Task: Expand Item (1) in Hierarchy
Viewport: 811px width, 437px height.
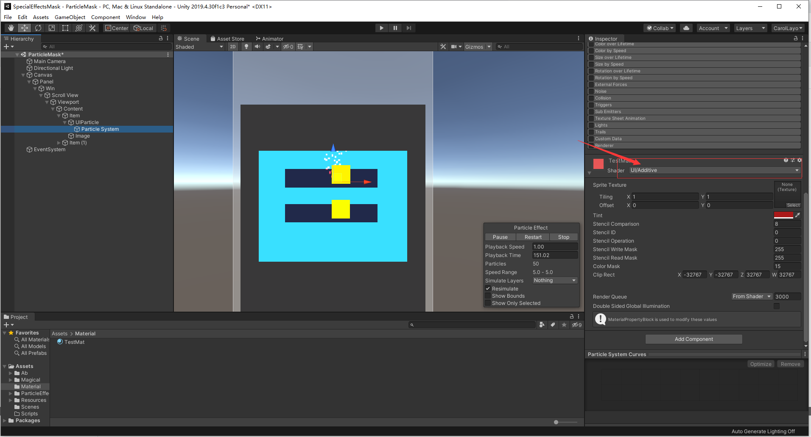Action: point(59,143)
